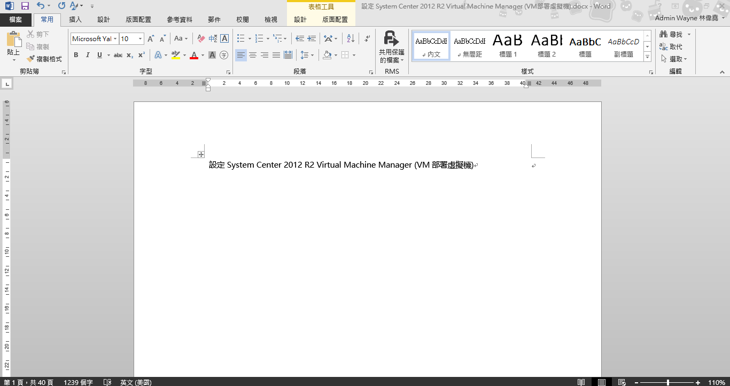Expand the styles gallery More arrow
This screenshot has height=386, width=730.
[648, 57]
